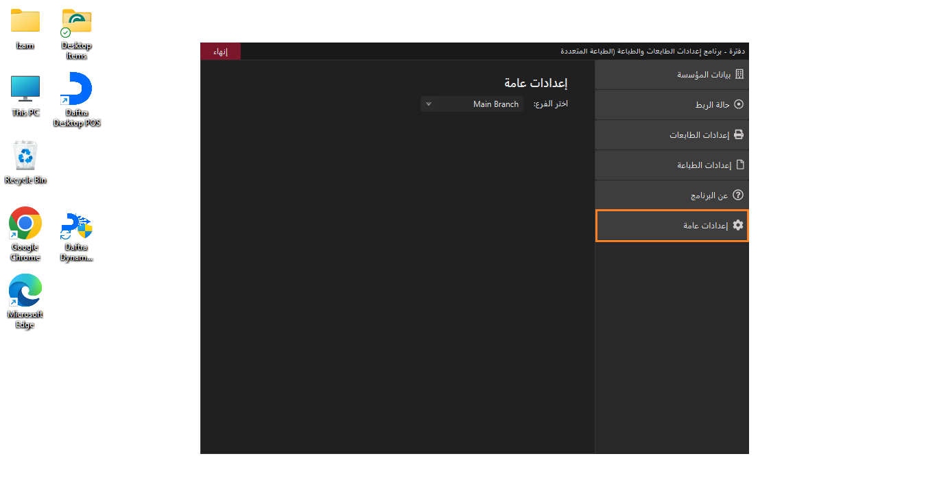937x489 pixels.
Task: Launch Google Chrome from desktop
Action: (25, 234)
